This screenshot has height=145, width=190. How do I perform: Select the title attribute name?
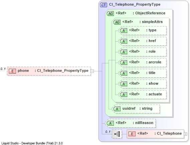coord(152,73)
